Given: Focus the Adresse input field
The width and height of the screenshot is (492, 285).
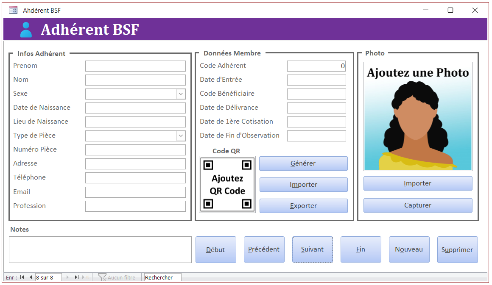Looking at the screenshot, I should point(135,164).
